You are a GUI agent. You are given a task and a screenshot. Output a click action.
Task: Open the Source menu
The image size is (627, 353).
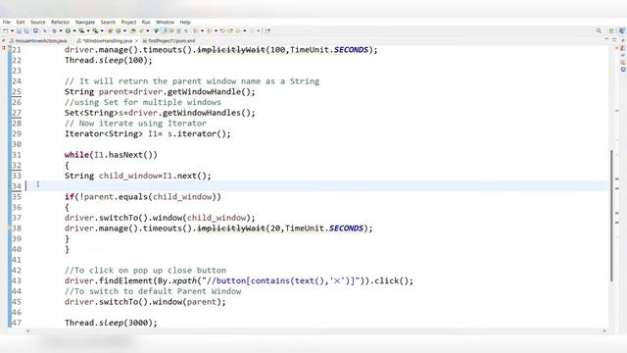[38, 22]
